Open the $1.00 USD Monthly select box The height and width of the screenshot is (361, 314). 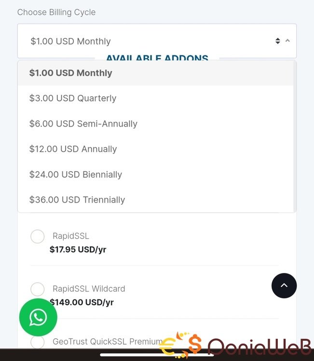pos(145,41)
